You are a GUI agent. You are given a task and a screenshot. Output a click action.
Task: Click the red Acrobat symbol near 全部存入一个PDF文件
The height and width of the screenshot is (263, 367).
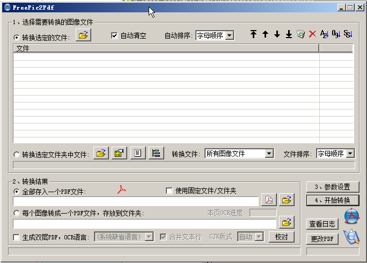(121, 189)
